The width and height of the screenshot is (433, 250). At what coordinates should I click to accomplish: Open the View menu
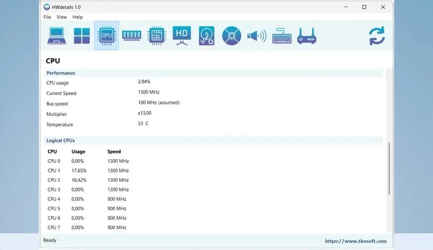tap(62, 17)
